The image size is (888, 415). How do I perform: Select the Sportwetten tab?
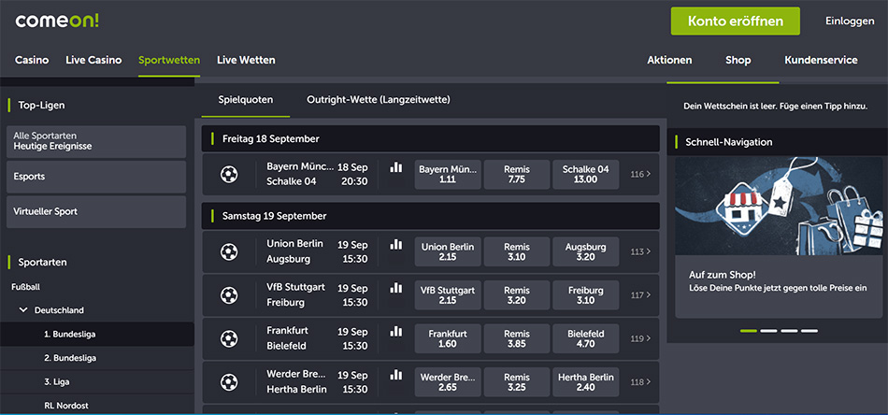tap(169, 60)
